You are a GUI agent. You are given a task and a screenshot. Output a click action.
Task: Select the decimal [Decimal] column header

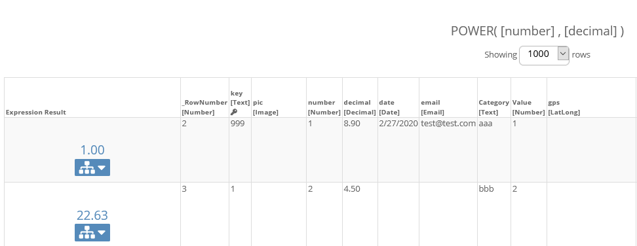360,107
